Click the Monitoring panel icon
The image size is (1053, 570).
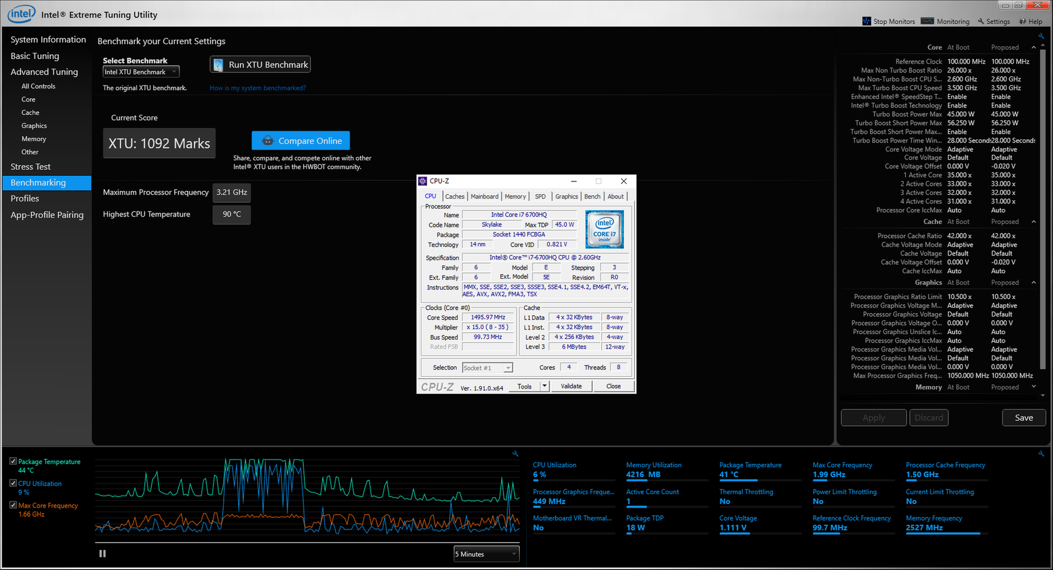[x=927, y=21]
